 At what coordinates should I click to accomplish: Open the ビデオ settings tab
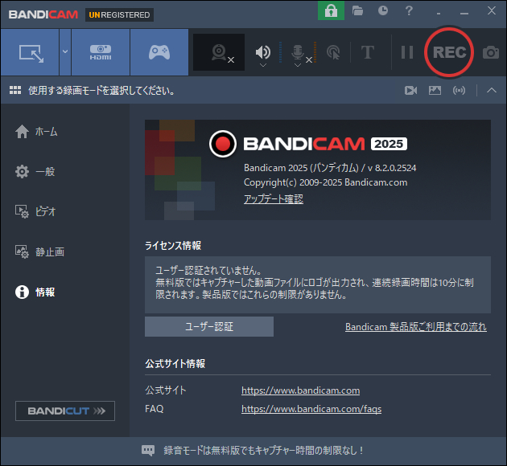point(35,211)
